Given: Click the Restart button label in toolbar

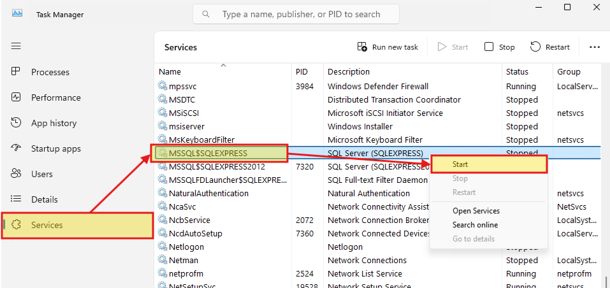Looking at the screenshot, I should click(x=558, y=47).
